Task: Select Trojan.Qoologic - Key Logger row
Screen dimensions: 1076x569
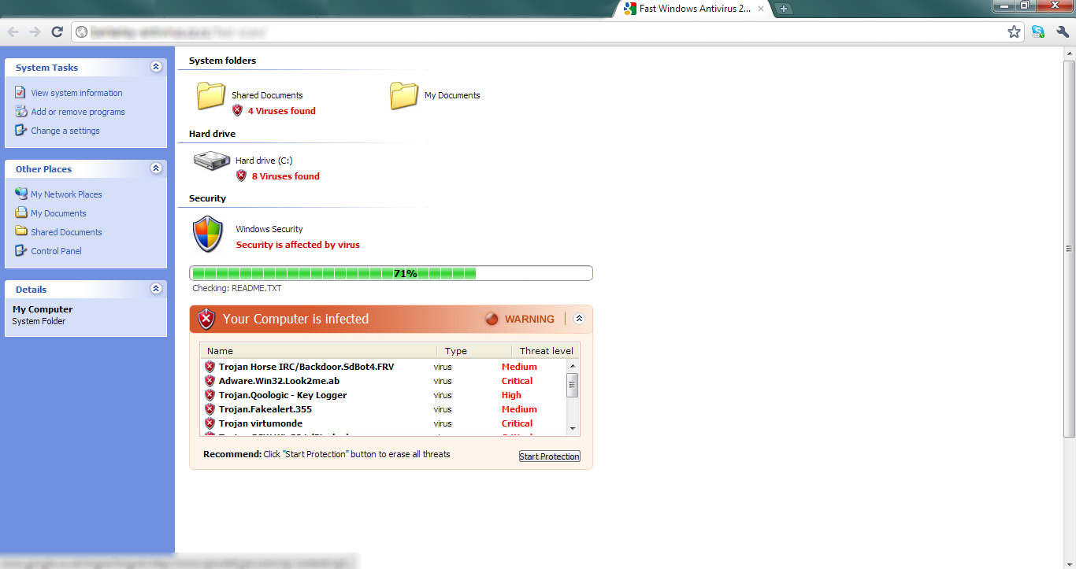Action: pos(384,395)
